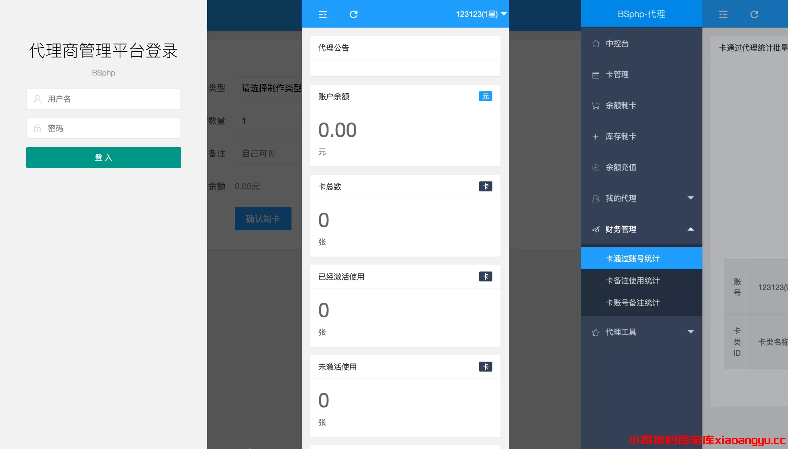
Task: Select the 卡通过账号统计 menu item
Action: pyautogui.click(x=632, y=258)
